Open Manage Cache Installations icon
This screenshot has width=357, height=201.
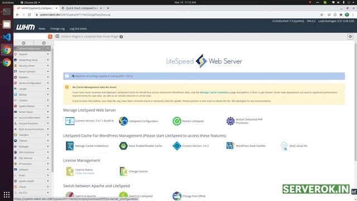(x=70, y=146)
